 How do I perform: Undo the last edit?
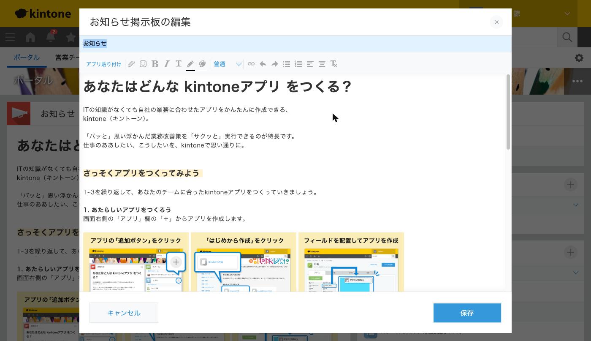coord(263,64)
